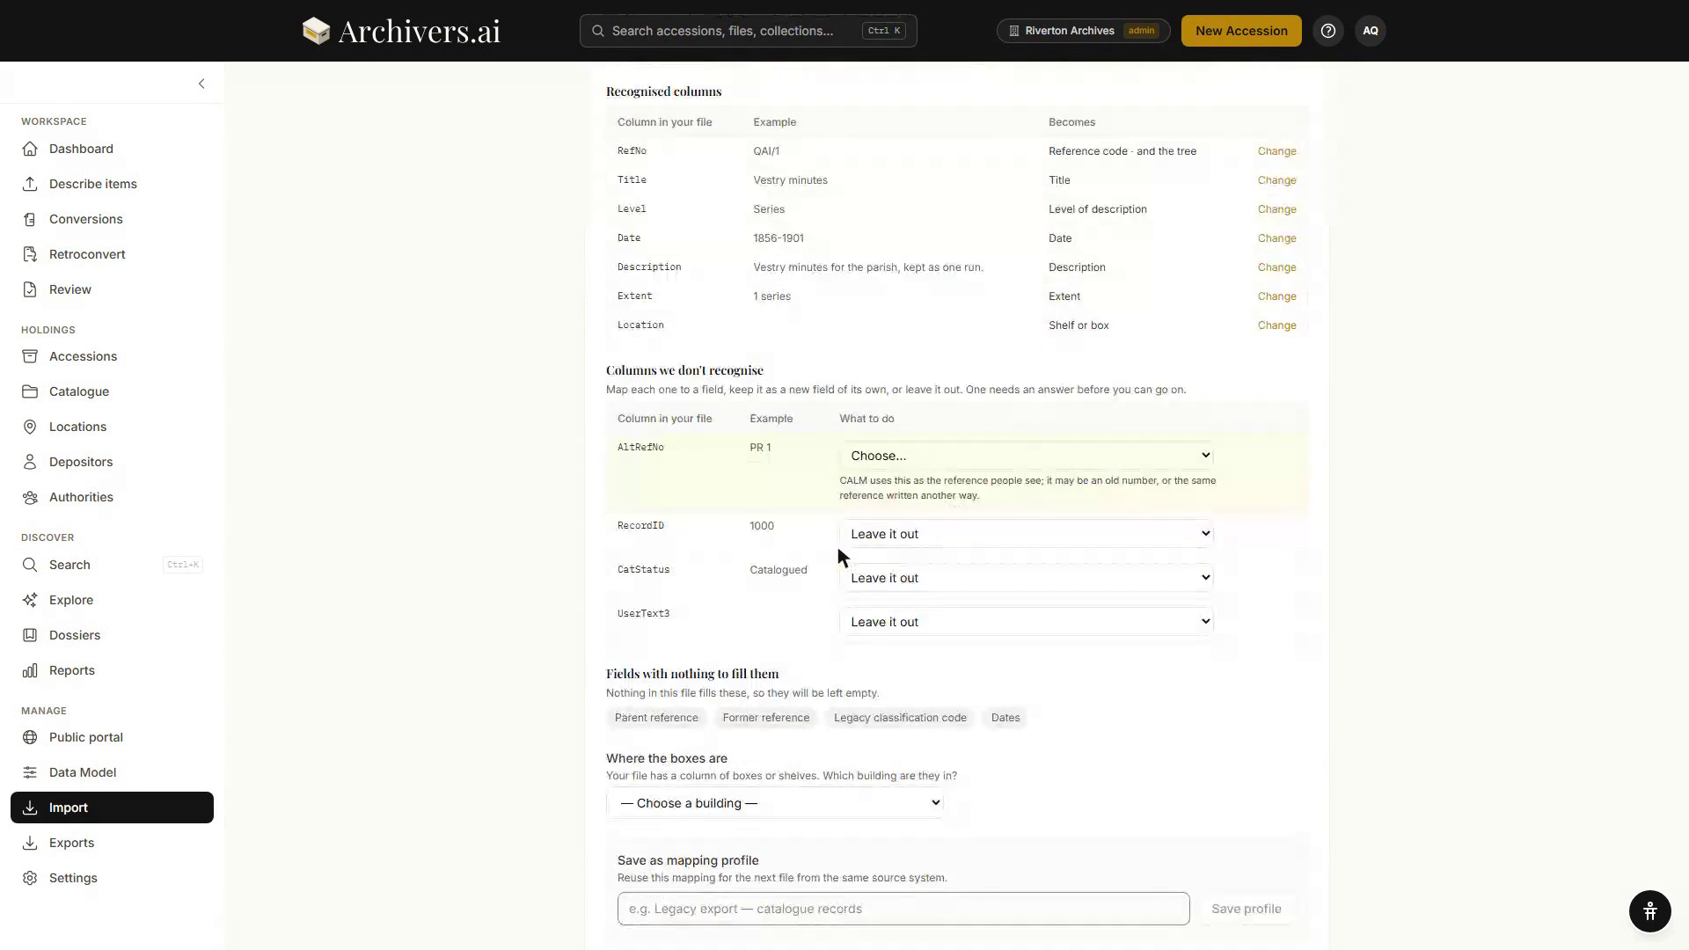Click the Review document icon

point(30,289)
